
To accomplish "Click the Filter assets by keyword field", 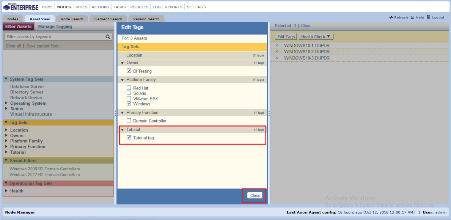I will point(55,37).
